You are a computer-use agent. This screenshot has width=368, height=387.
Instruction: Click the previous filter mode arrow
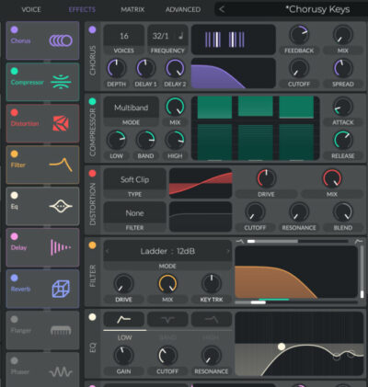pos(107,251)
